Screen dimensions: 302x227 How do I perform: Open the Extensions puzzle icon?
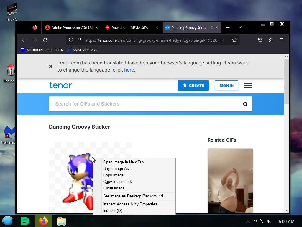[271, 40]
